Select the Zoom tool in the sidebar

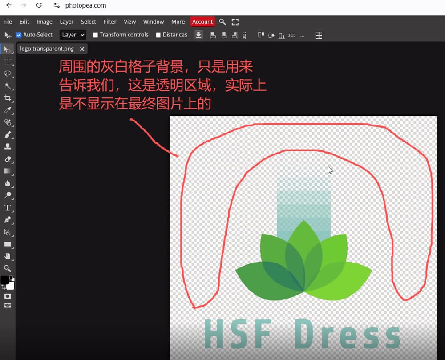pyautogui.click(x=8, y=268)
